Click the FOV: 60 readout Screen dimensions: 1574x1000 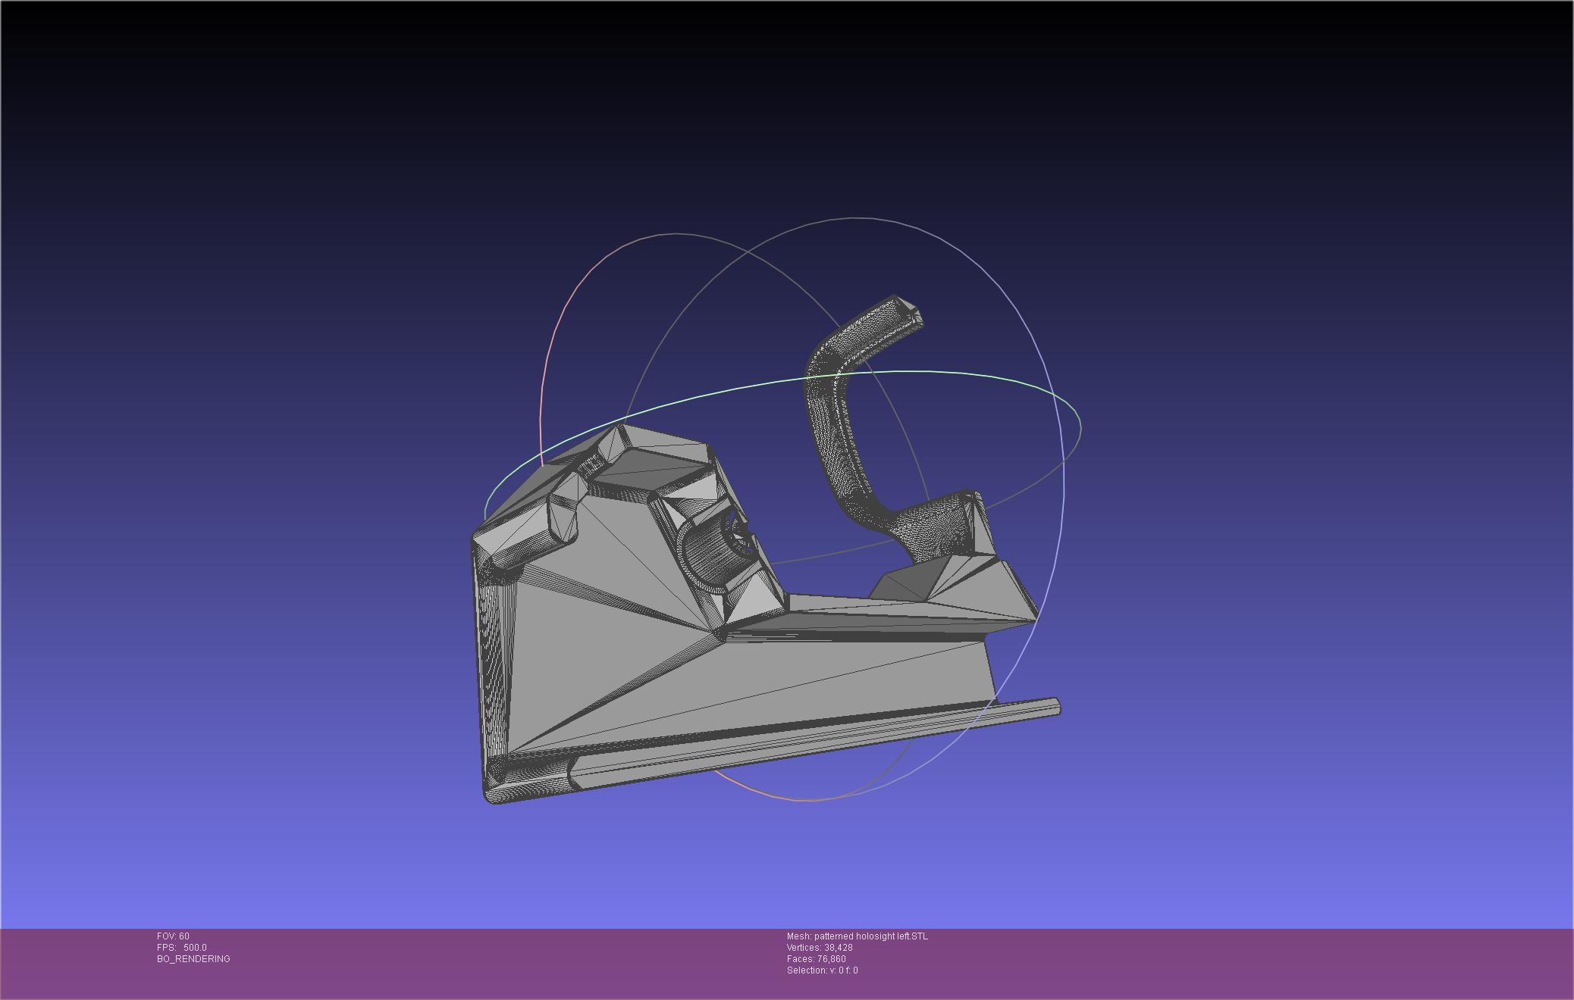click(x=173, y=936)
